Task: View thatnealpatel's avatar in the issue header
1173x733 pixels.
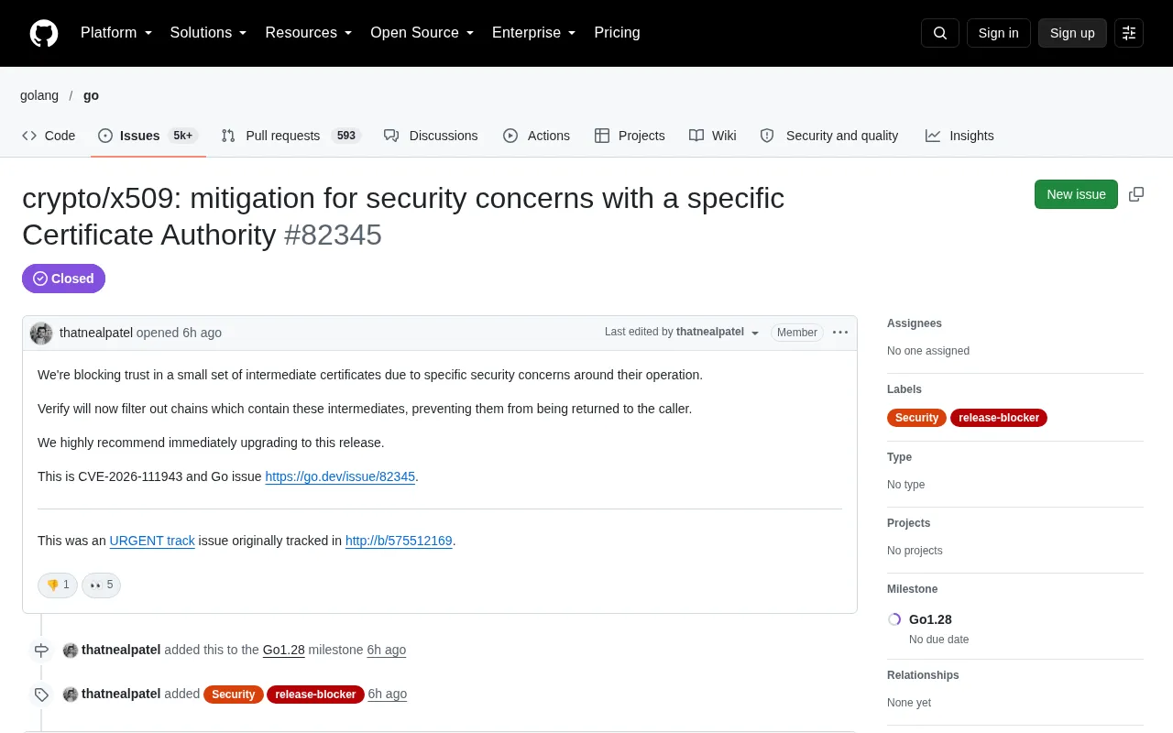Action: click(x=41, y=333)
